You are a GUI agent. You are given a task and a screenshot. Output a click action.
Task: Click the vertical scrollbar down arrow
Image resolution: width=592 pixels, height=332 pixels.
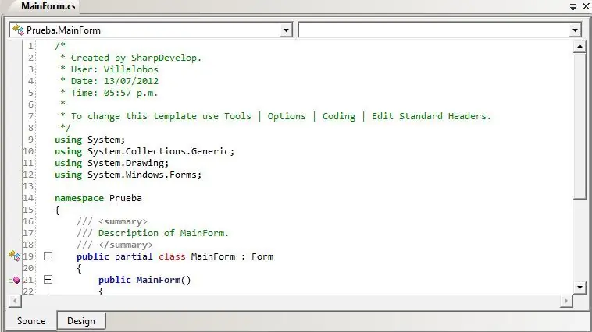click(x=580, y=288)
